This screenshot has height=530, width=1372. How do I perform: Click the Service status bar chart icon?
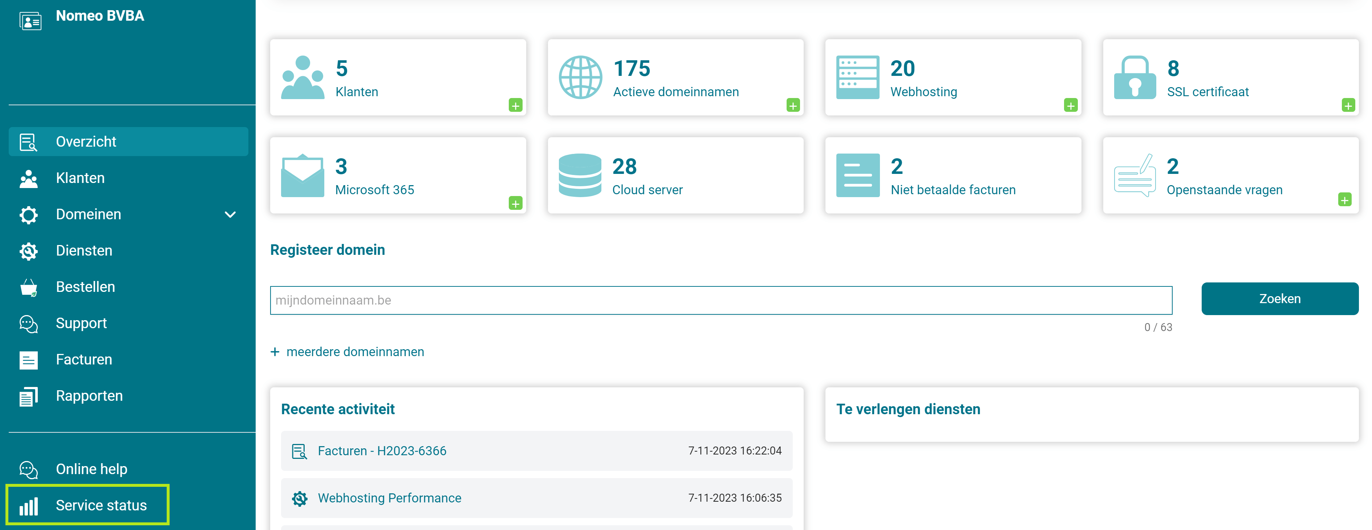pos(28,506)
